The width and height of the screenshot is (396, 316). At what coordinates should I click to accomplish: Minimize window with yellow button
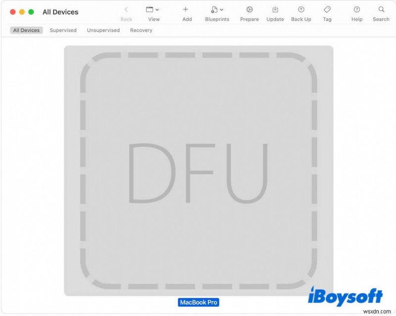[x=22, y=12]
